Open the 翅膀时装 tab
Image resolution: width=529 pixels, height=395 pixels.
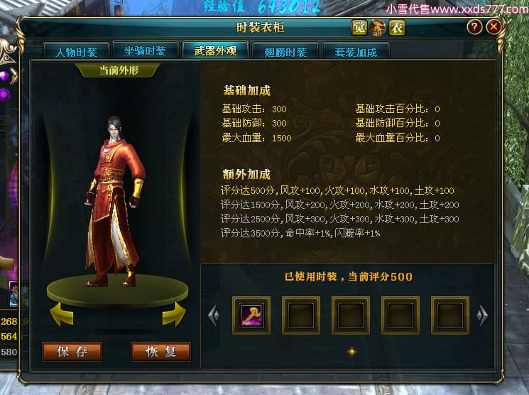(285, 51)
